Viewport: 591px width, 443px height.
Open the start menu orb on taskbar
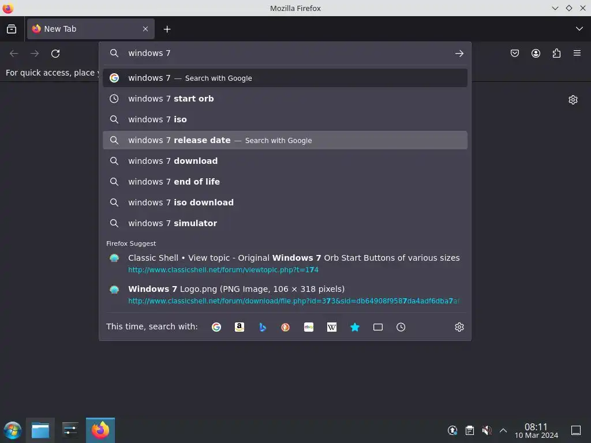point(13,430)
